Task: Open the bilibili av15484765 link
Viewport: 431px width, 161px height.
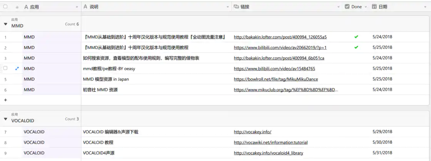Action: tap(274, 69)
